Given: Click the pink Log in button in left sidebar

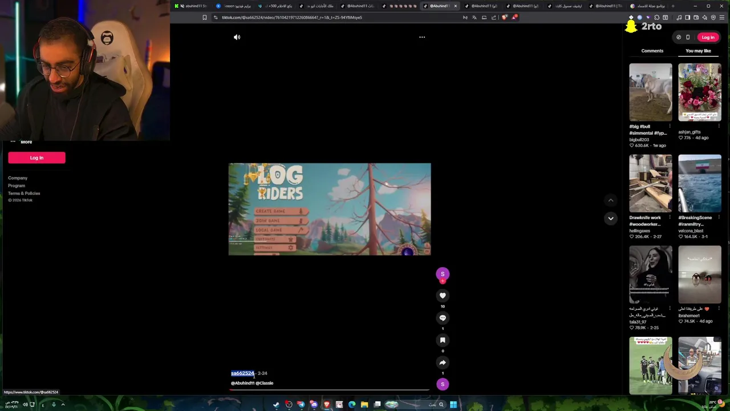Looking at the screenshot, I should pyautogui.click(x=36, y=158).
